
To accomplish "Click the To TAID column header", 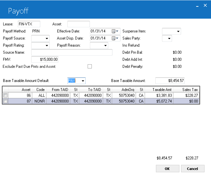I will [91, 90].
